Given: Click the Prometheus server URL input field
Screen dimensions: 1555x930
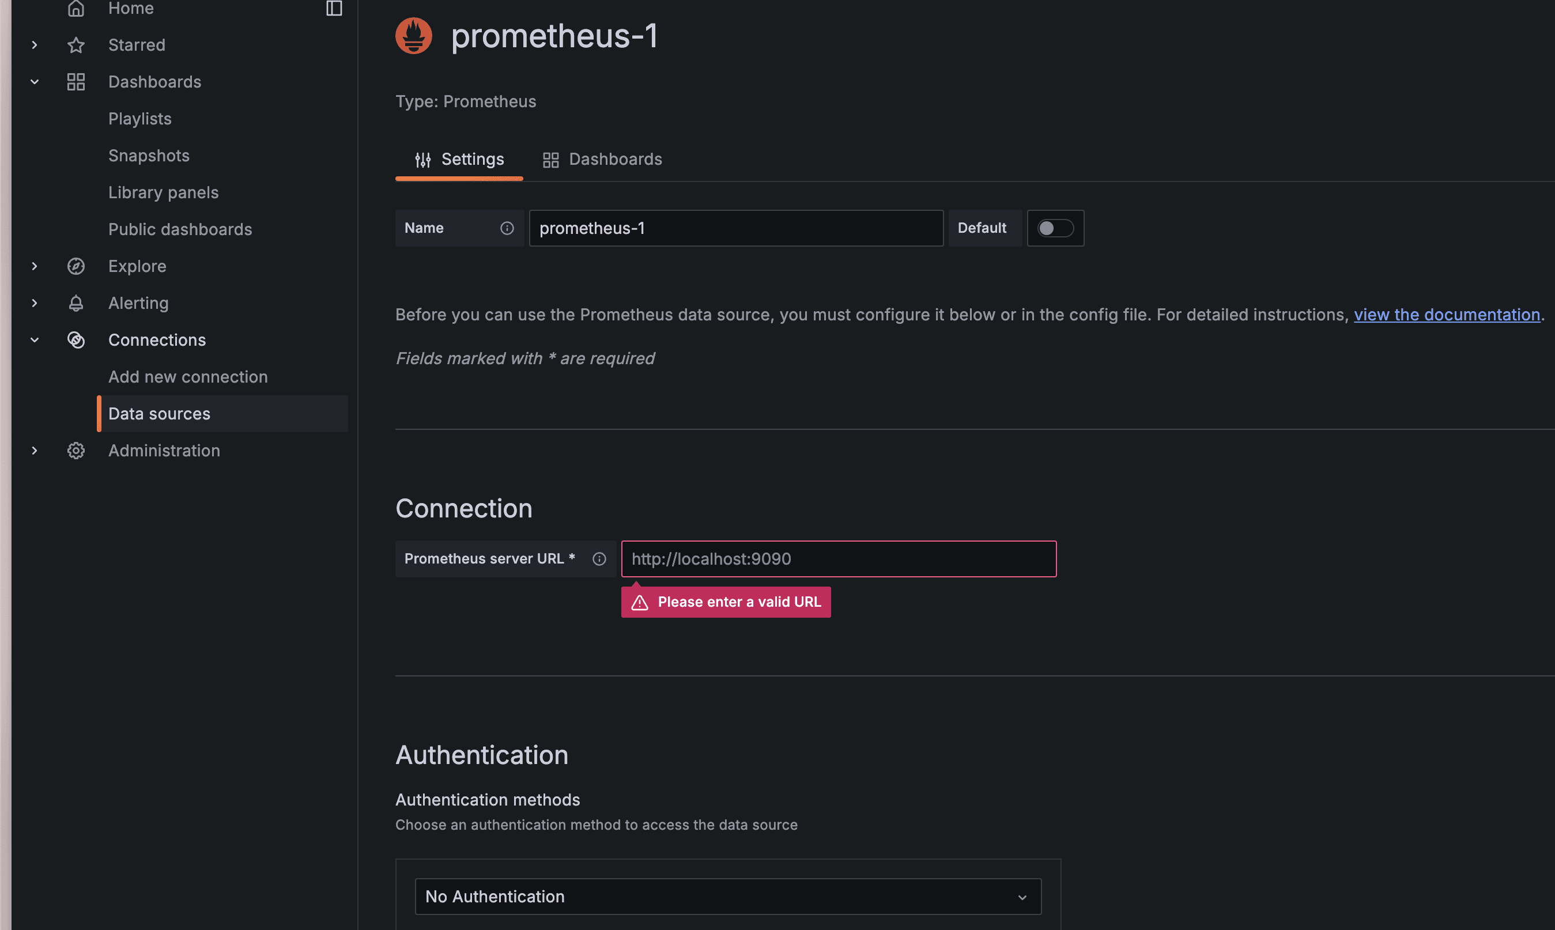Looking at the screenshot, I should 839,559.
